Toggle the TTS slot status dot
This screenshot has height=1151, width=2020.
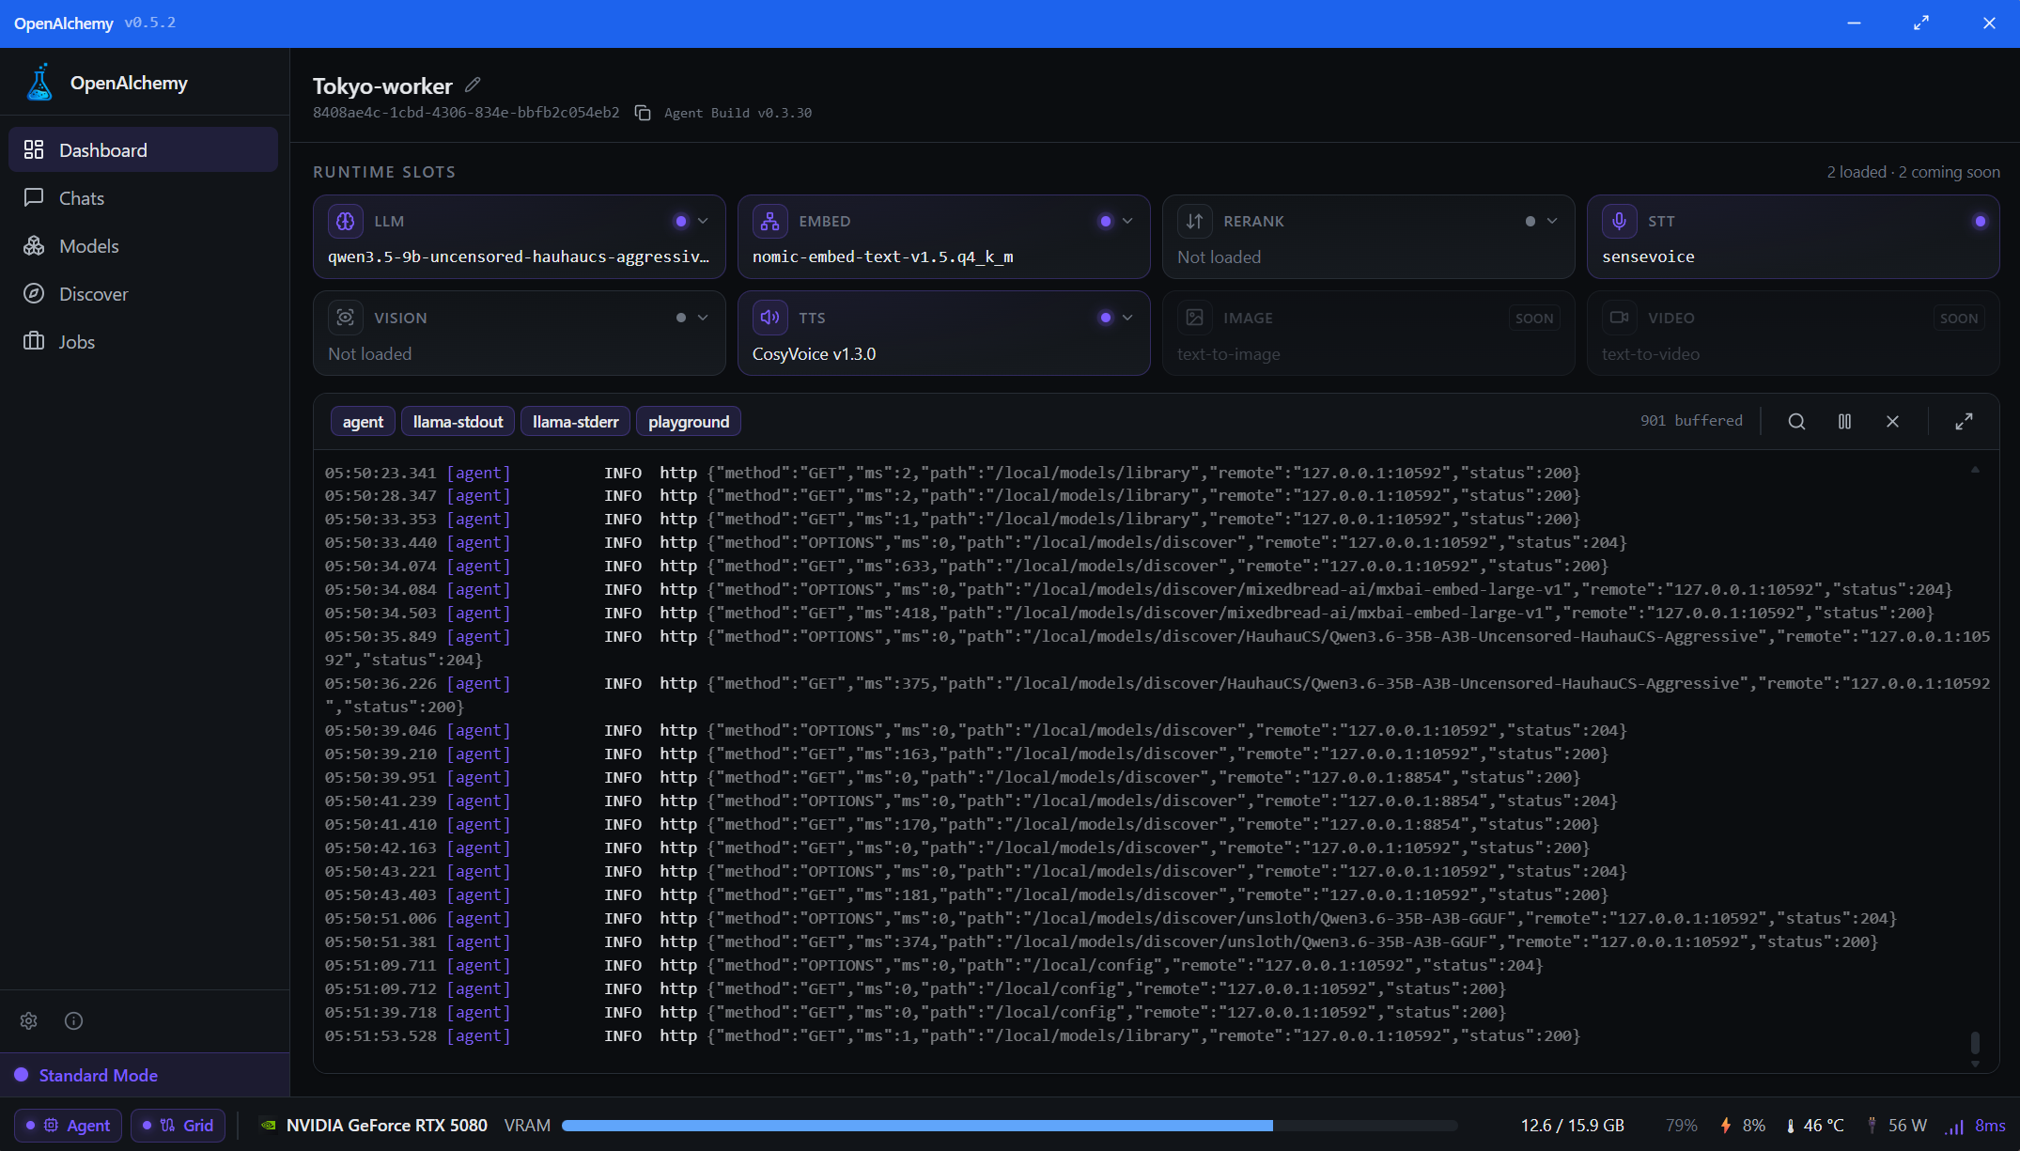tap(1106, 318)
